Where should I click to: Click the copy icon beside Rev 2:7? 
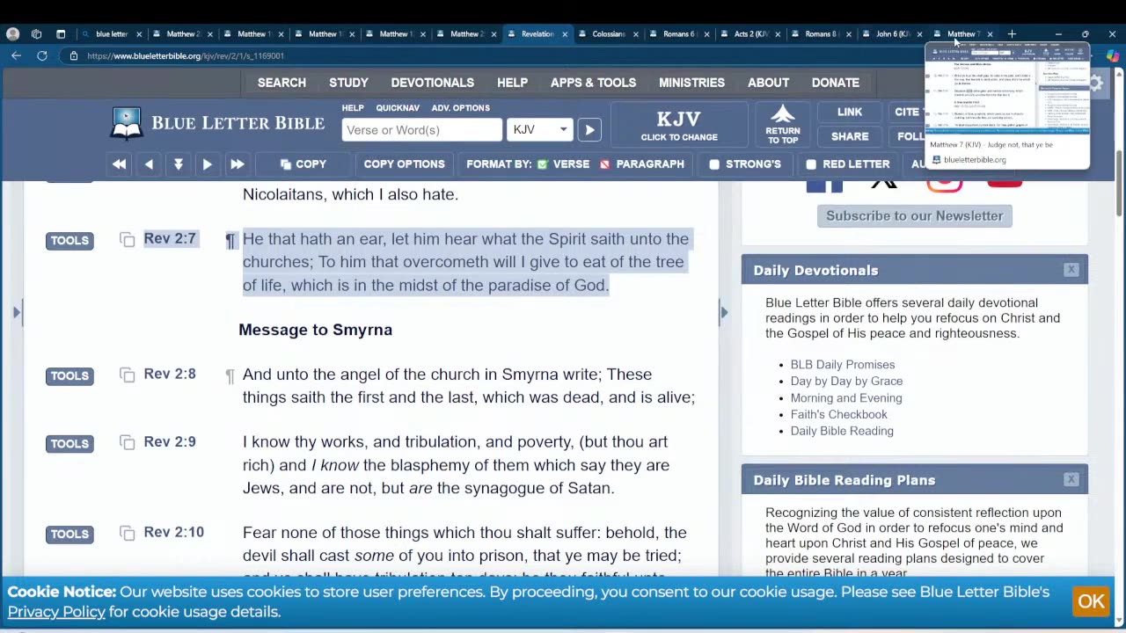pos(128,240)
